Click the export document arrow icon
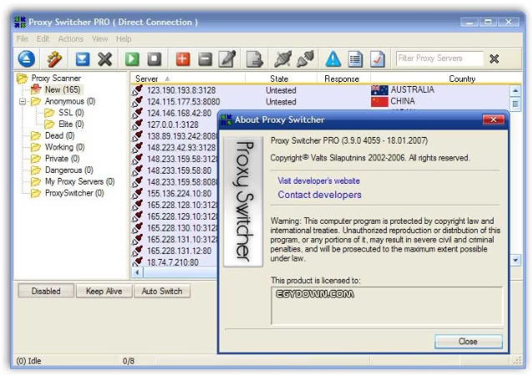Screen dimensions: 532x375 coord(254,58)
